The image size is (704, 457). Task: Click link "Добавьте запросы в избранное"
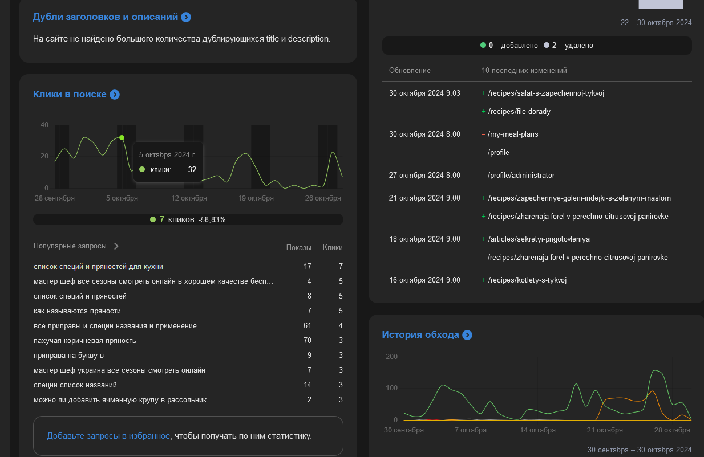(x=108, y=436)
